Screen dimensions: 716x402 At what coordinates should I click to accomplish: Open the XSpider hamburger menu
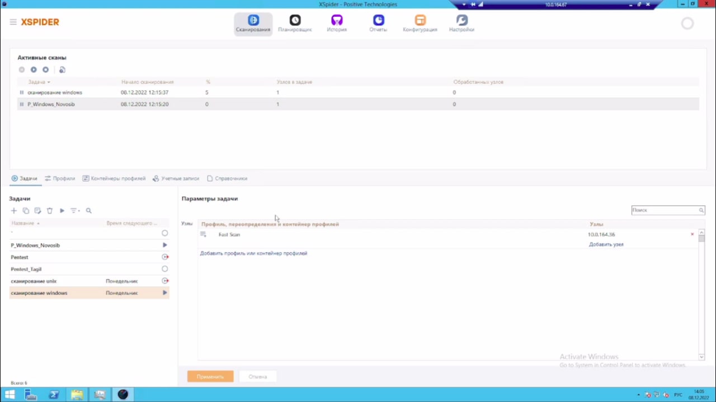[x=13, y=22]
